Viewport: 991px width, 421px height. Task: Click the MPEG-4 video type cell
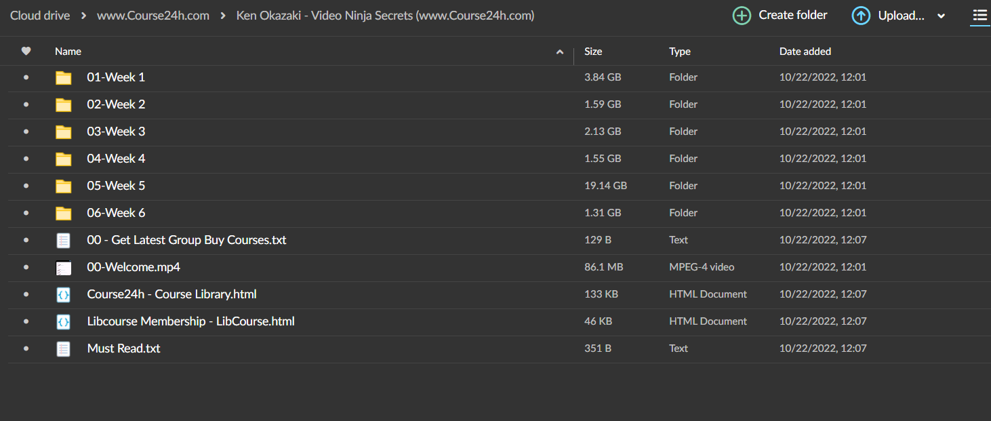coord(702,267)
